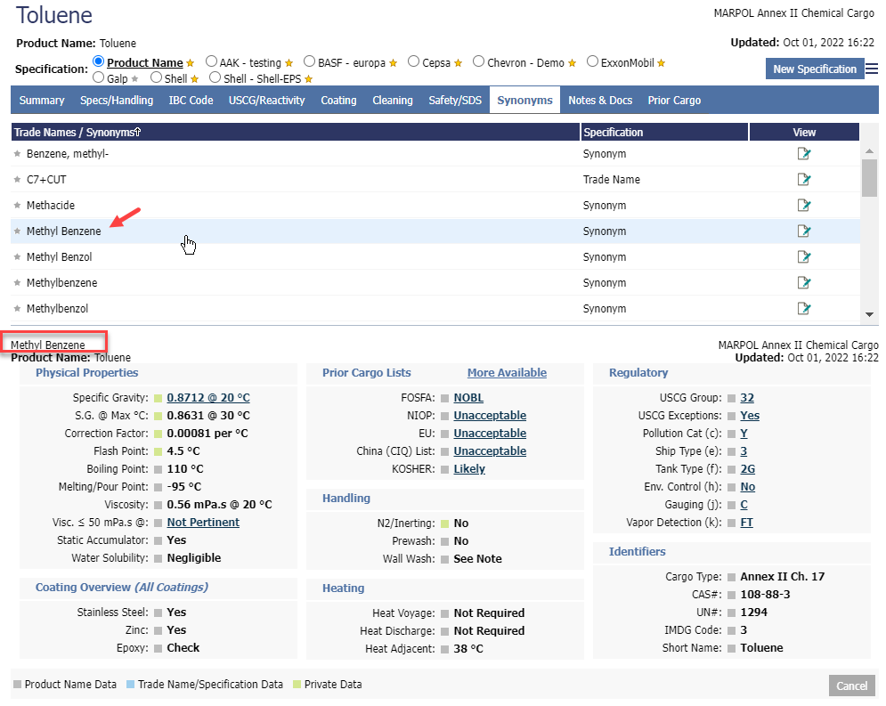Click the New Specification button
This screenshot has width=886, height=706.
814,69
